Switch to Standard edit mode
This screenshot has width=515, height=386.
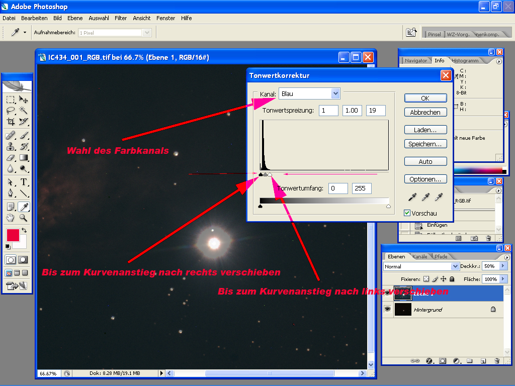click(x=11, y=260)
